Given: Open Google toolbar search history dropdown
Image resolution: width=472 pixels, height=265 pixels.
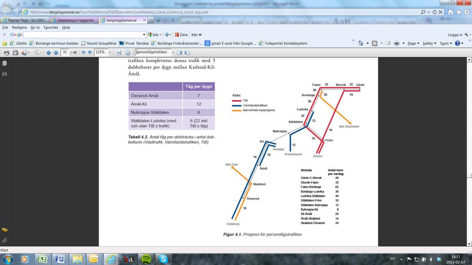Looking at the screenshot, I should tap(144, 35).
